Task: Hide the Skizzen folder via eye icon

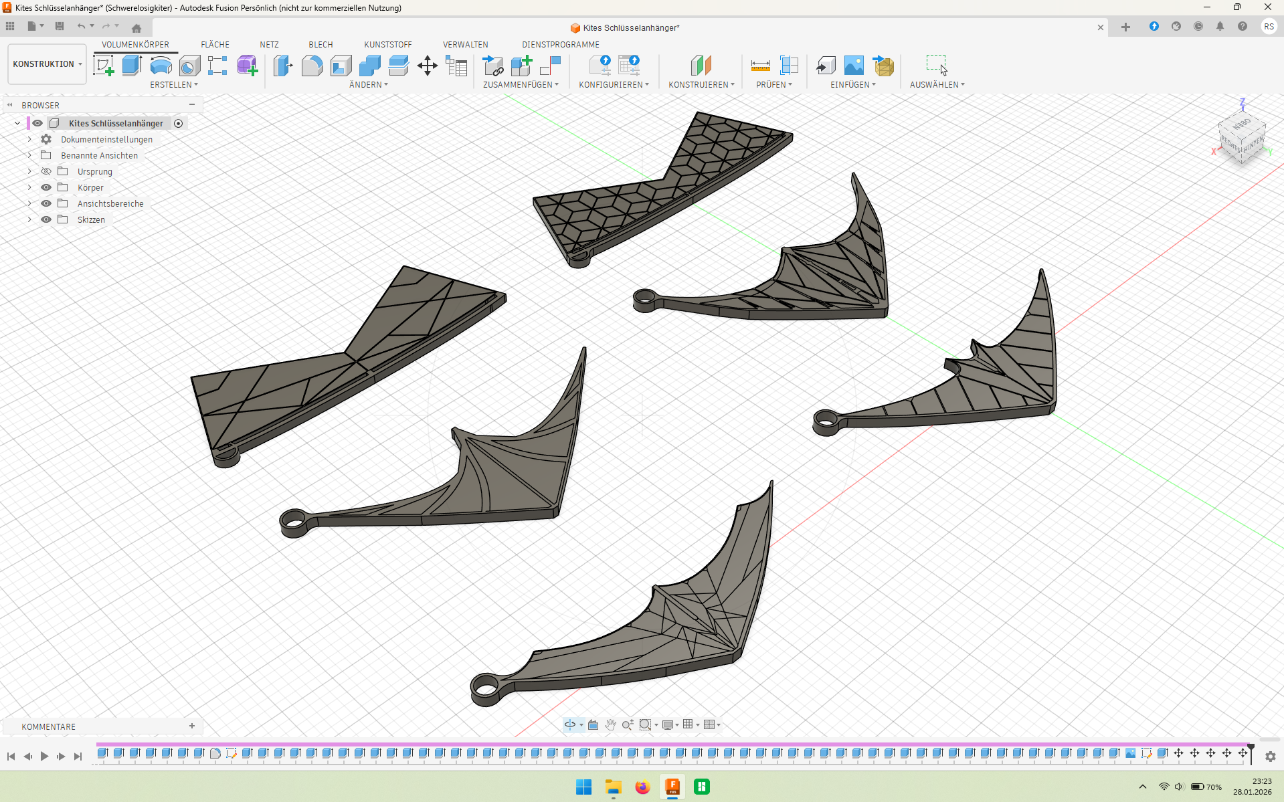Action: point(46,220)
